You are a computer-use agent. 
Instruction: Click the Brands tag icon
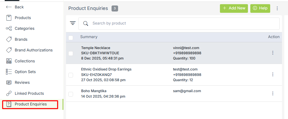pyautogui.click(x=9, y=39)
